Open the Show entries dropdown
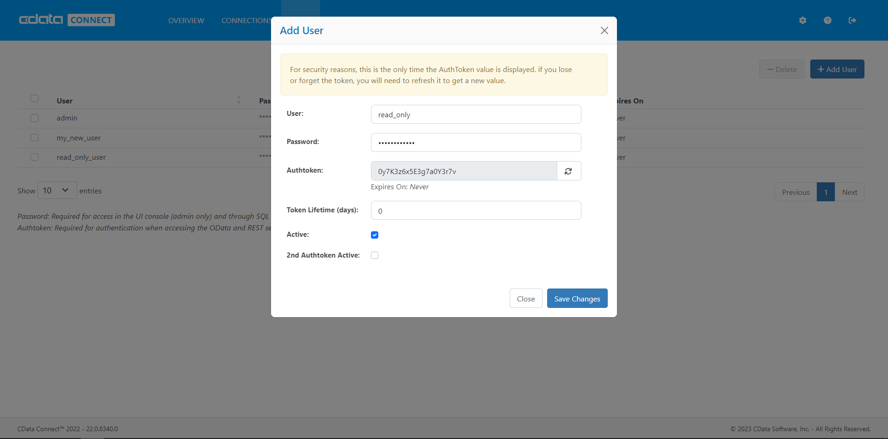 point(56,190)
